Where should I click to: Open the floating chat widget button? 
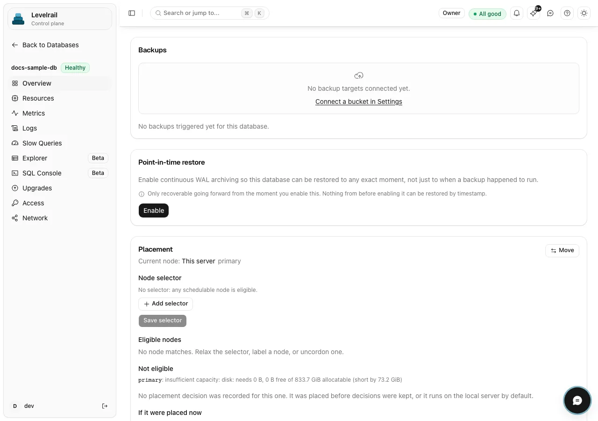577,400
